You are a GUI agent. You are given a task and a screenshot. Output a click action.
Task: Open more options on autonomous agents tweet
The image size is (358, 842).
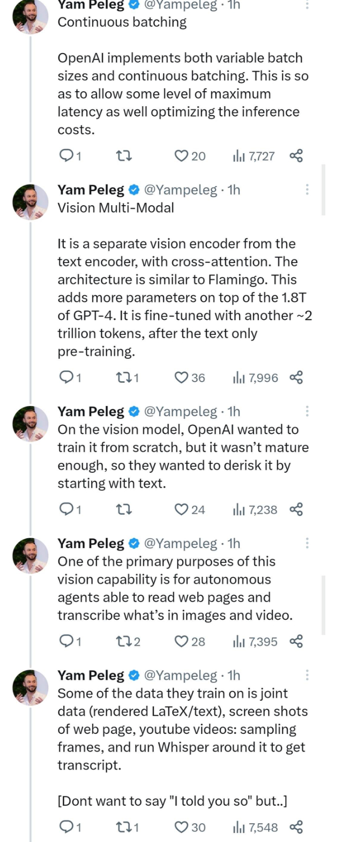click(307, 543)
